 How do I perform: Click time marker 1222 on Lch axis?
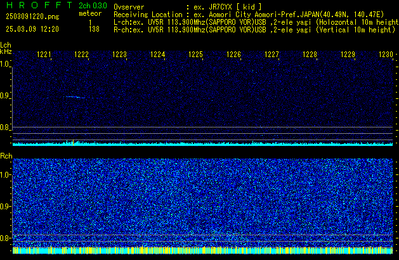click(81, 55)
